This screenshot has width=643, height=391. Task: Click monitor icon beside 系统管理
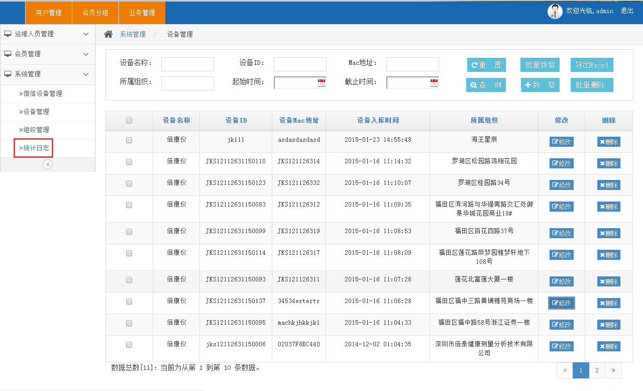tap(8, 74)
